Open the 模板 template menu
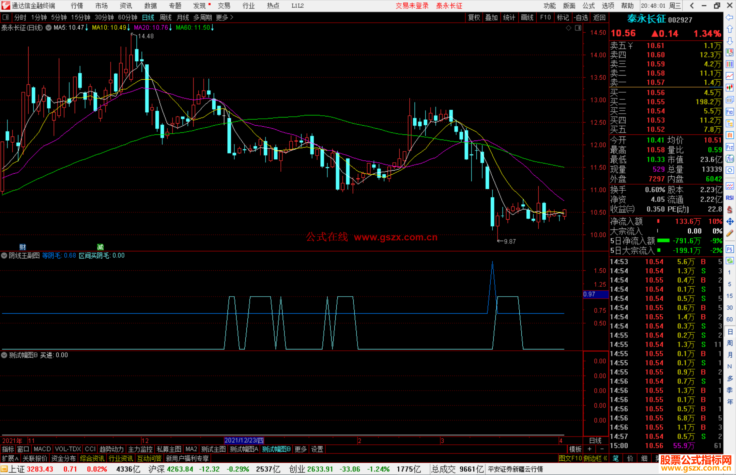Image resolution: width=736 pixels, height=475 pixels. 576,449
